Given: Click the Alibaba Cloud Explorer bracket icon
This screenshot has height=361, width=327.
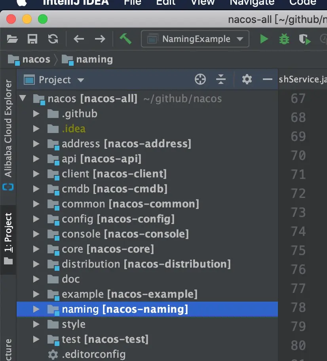Looking at the screenshot, I should 8,187.
